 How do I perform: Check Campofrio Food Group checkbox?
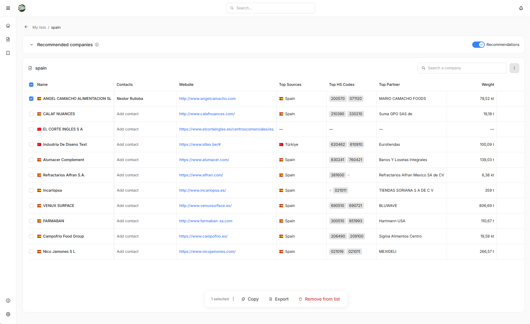coord(31,236)
